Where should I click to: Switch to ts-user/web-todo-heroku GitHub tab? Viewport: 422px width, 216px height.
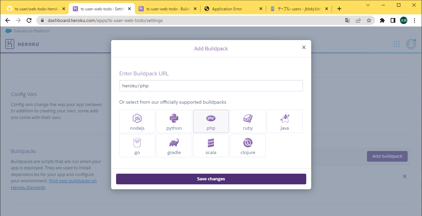pos(35,9)
